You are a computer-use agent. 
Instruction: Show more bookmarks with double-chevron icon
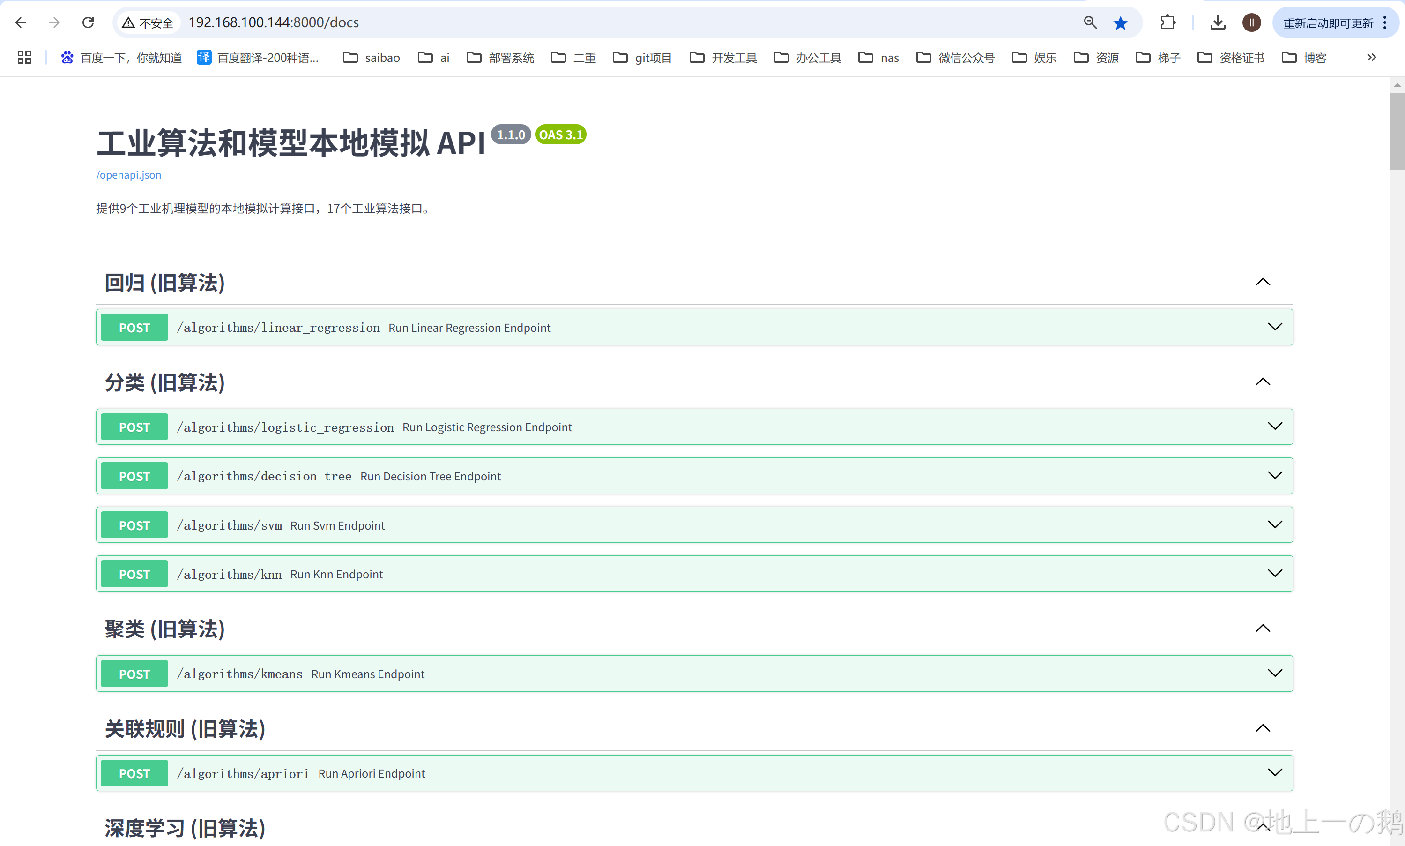[1371, 57]
